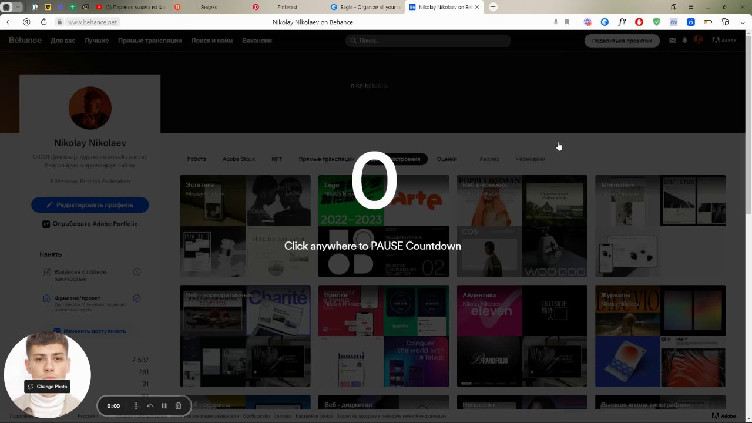Viewport: 752px width, 423px height.
Task: Open the Эстетика moodboard thumbnail
Action: click(x=246, y=226)
